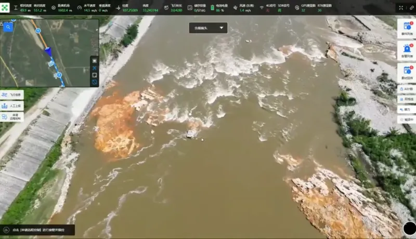Click the waypoint circle below the drone arrow

pos(59,75)
